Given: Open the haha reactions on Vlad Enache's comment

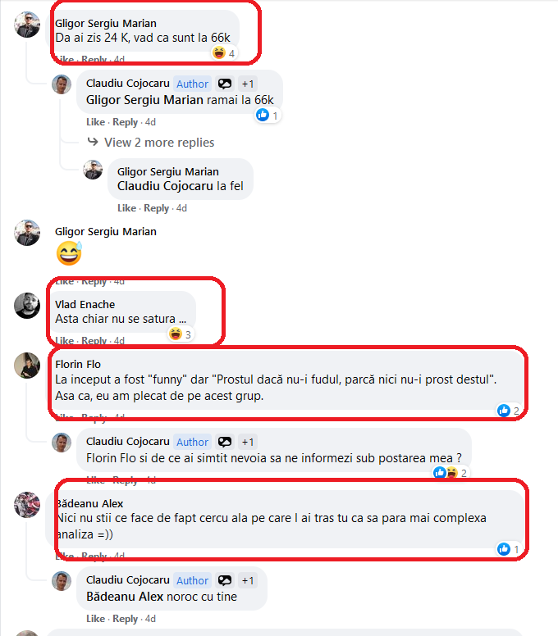Looking at the screenshot, I should 181,334.
